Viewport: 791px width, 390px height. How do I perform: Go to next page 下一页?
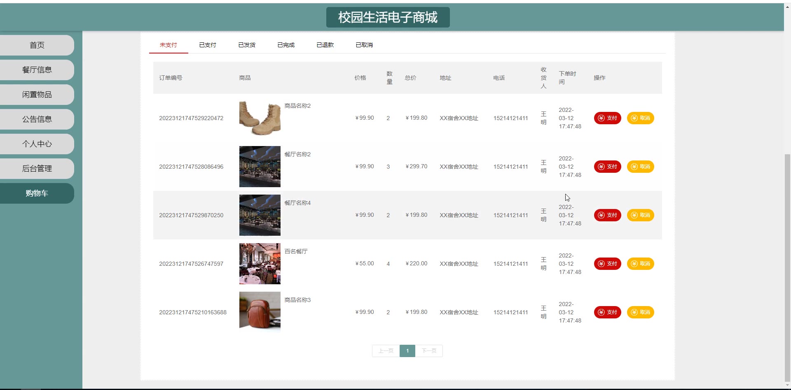pyautogui.click(x=429, y=351)
